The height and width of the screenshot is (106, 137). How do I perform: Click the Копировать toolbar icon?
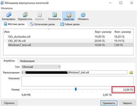(9, 16)
